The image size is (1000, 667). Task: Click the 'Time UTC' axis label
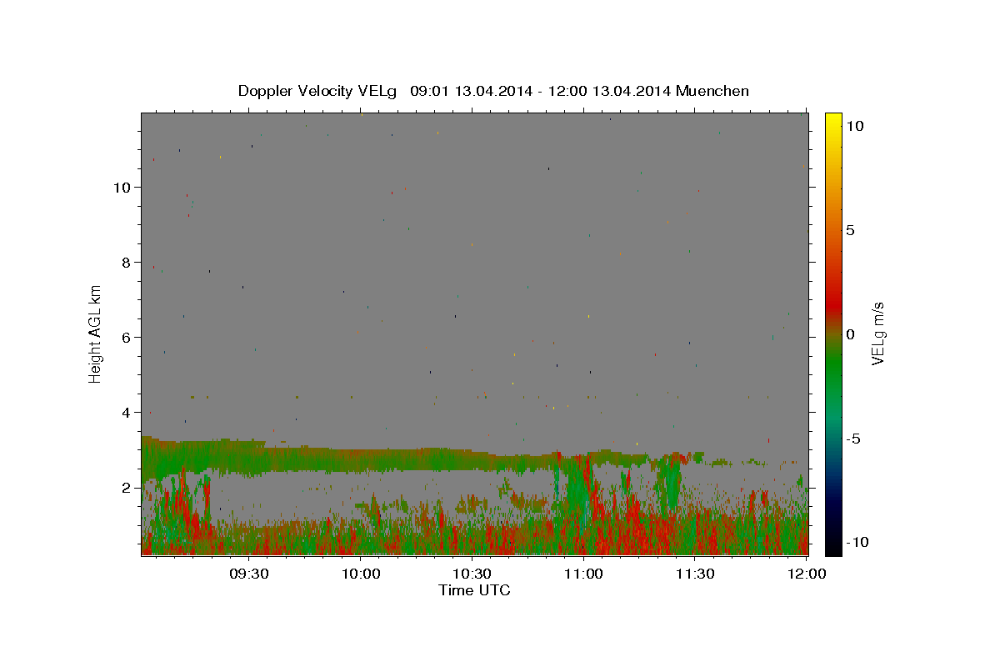click(474, 590)
